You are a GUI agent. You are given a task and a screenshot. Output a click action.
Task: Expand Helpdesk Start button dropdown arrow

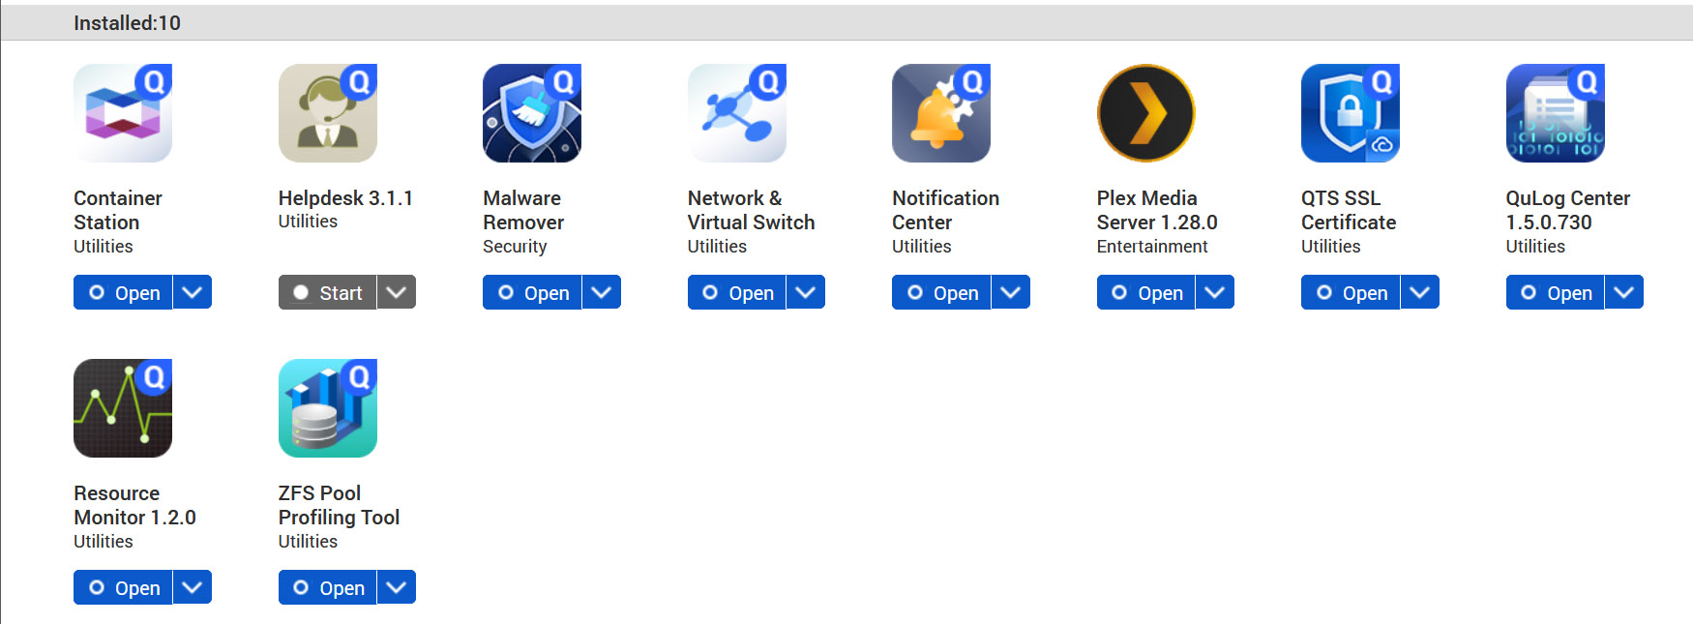point(397,292)
